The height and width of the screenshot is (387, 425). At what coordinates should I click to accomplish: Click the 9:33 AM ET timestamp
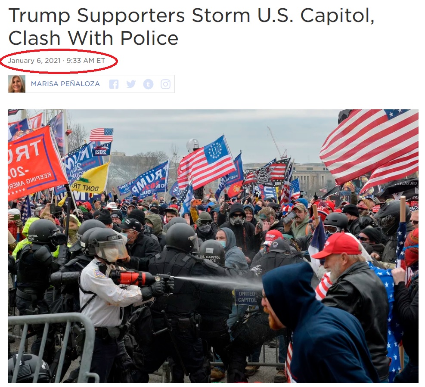[86, 60]
